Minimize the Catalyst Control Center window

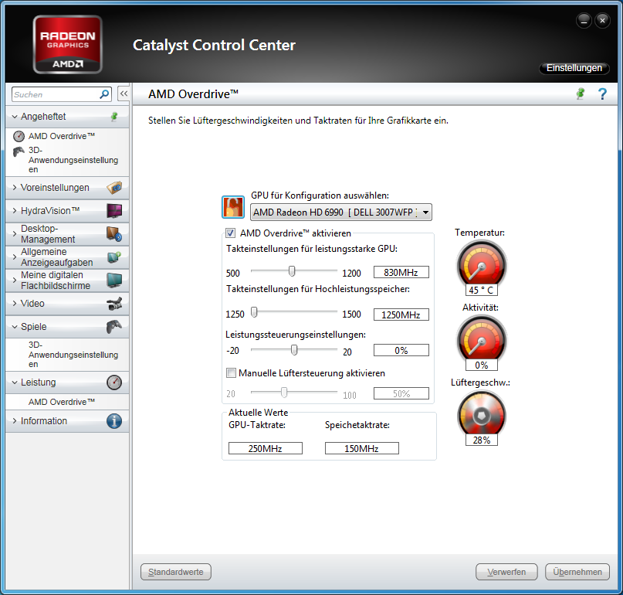[x=584, y=21]
